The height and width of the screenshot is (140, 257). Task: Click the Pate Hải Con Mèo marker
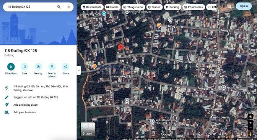127,12
